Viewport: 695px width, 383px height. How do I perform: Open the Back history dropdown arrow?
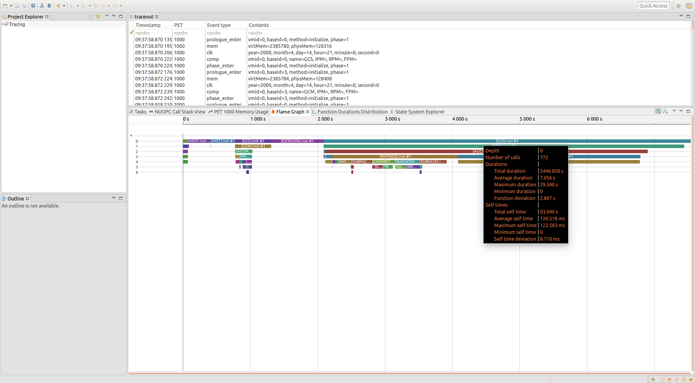click(x=109, y=6)
